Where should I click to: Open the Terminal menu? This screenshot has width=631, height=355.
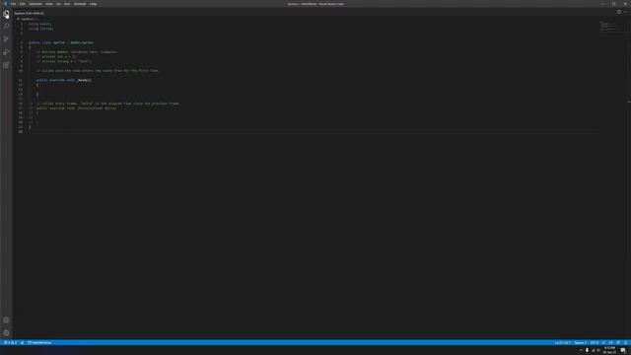[80, 4]
